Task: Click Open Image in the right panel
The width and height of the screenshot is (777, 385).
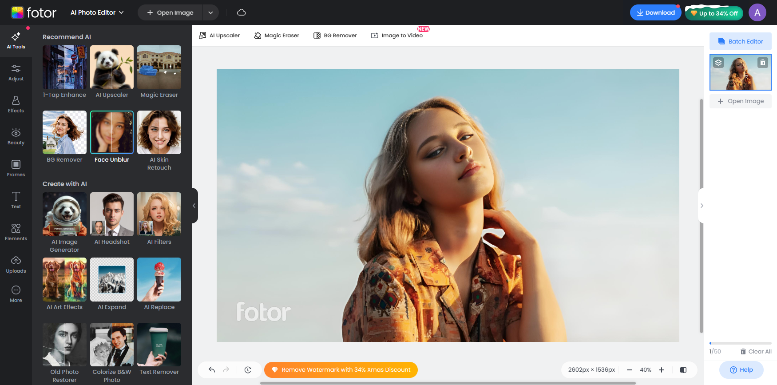Action: tap(741, 101)
